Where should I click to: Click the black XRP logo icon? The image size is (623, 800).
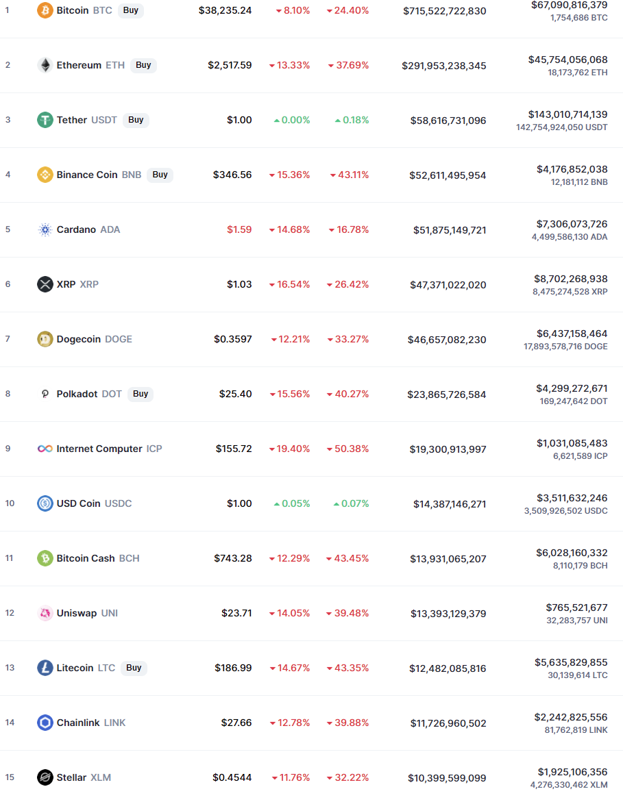pyautogui.click(x=45, y=284)
